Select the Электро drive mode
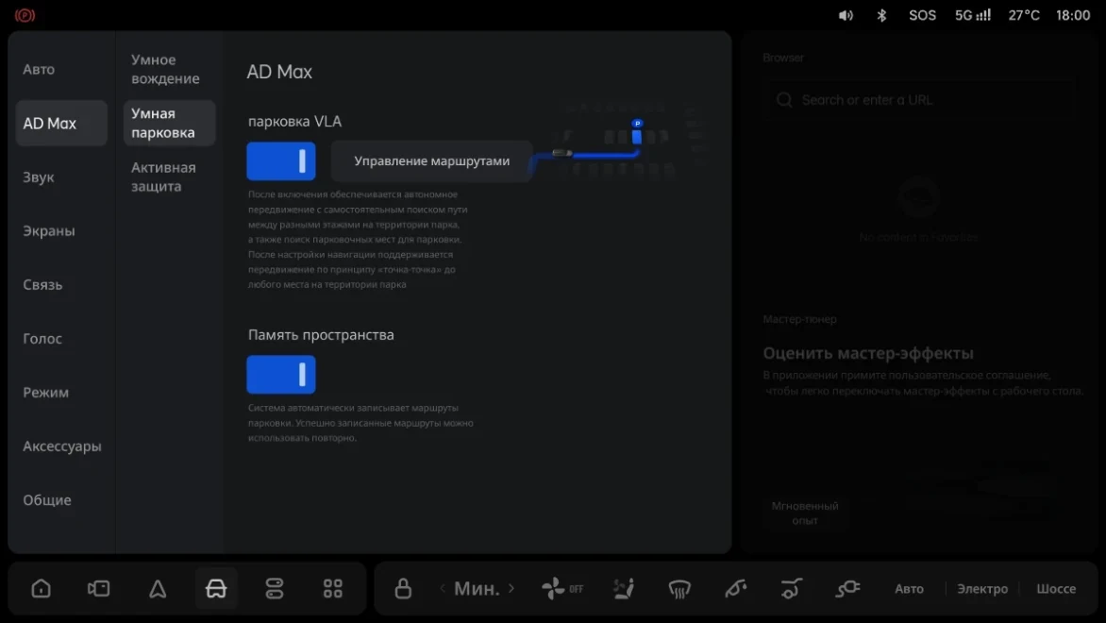The height and width of the screenshot is (623, 1106). 981,588
